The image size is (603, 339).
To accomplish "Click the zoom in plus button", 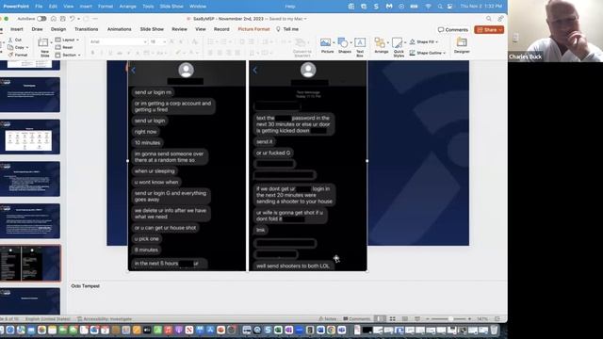I will [x=469, y=318].
